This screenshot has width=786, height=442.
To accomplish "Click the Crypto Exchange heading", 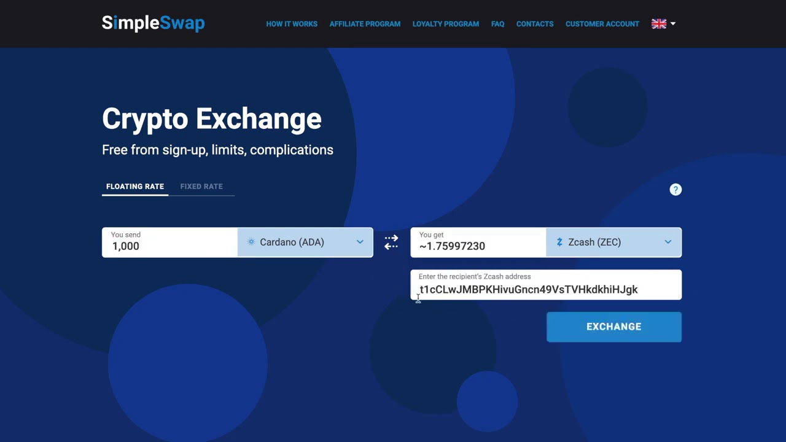I will [x=212, y=118].
